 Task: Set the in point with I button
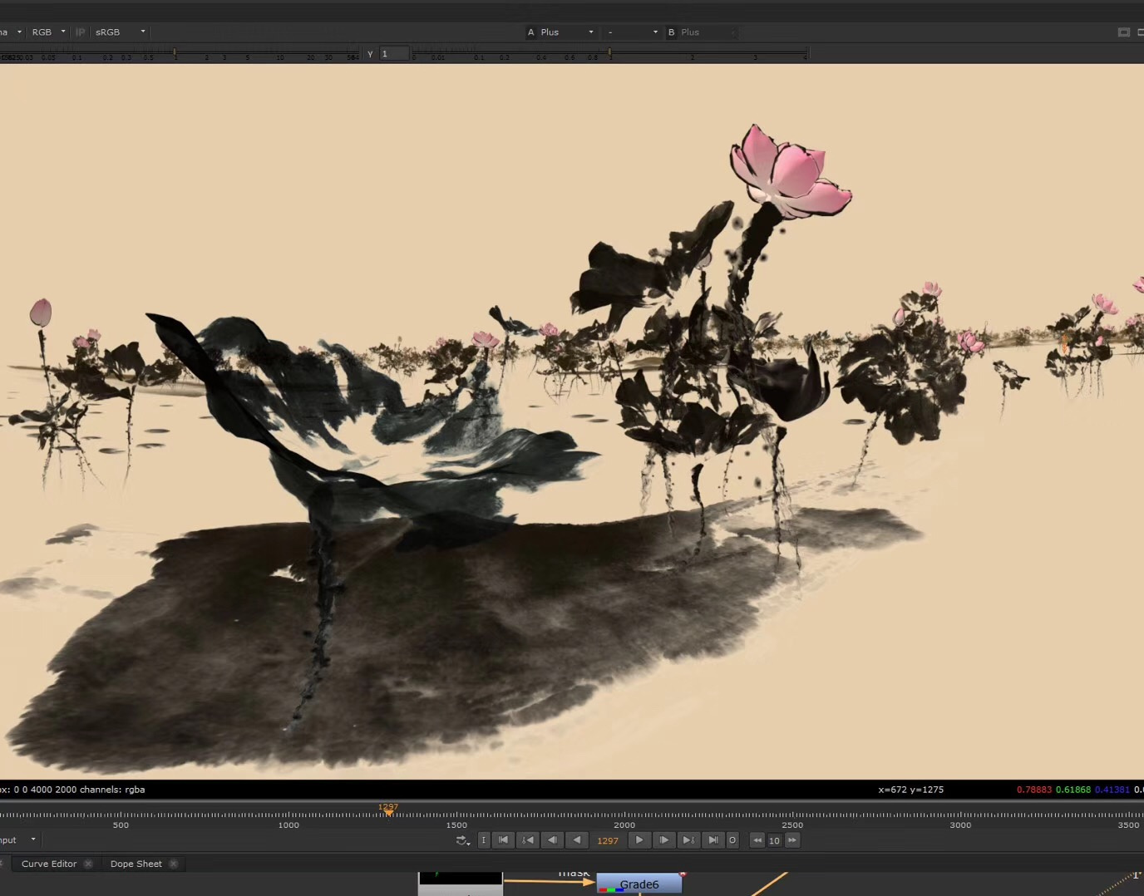[x=484, y=840]
